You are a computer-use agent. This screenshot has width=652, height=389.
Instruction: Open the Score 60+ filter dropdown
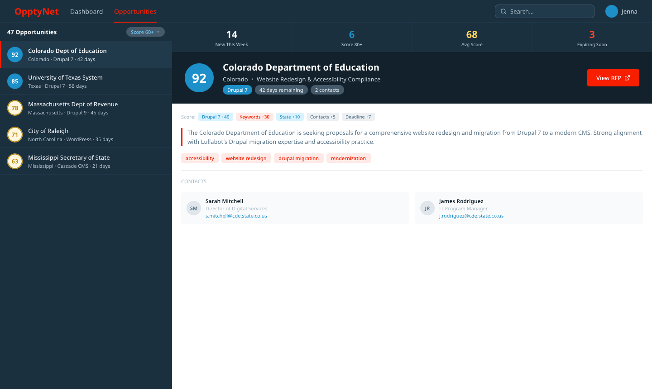(145, 32)
